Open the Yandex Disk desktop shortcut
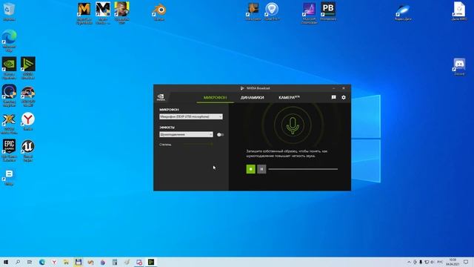This screenshot has width=474, height=267. tap(403, 12)
